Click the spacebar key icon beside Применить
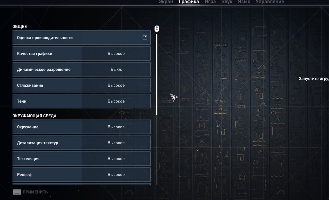The height and width of the screenshot is (200, 329). [x=17, y=192]
